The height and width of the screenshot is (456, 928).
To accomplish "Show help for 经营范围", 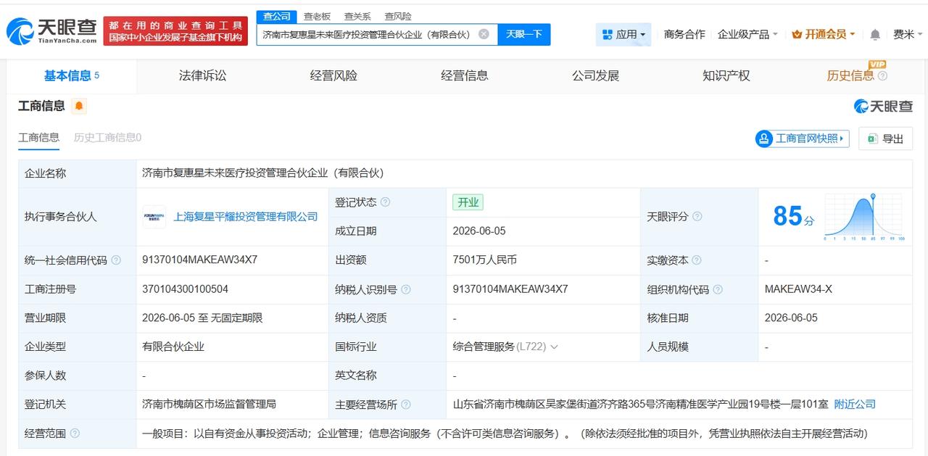I will pos(75,434).
